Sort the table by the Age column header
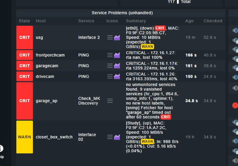This screenshot has width=238, height=166. 189,21
